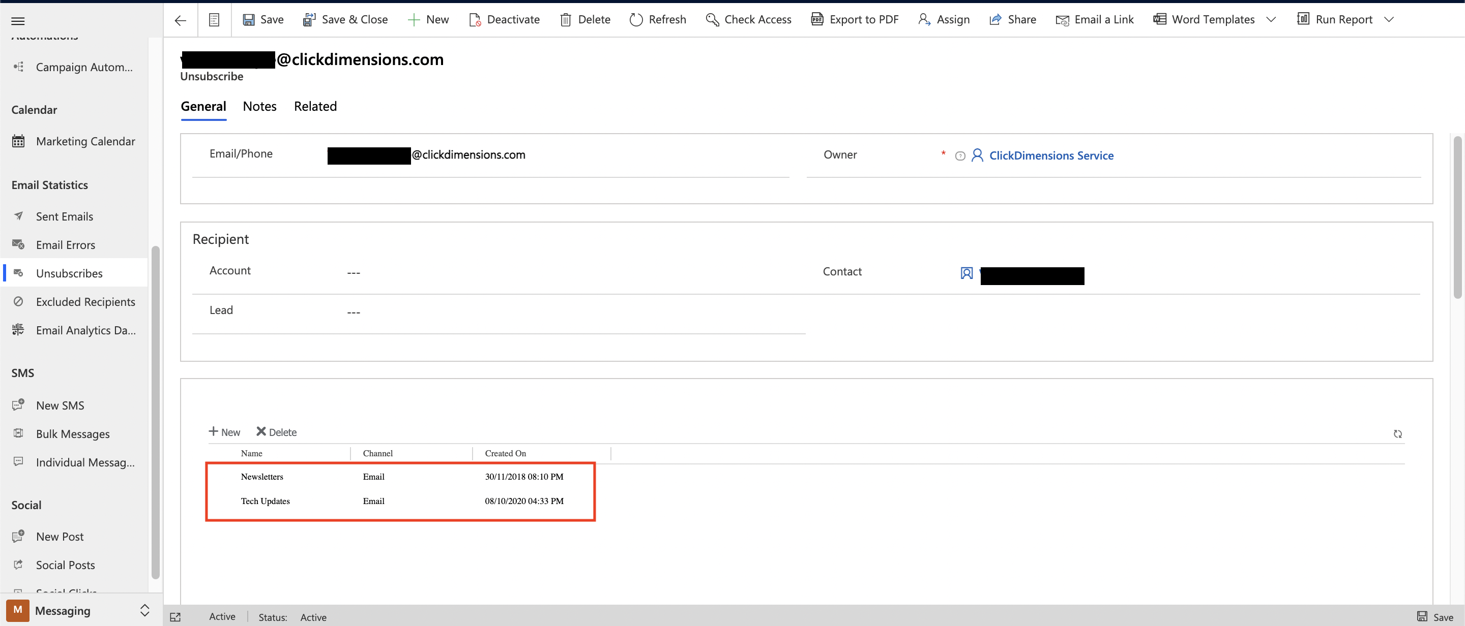Click the sidebar vertical scrollbar

pyautogui.click(x=155, y=413)
